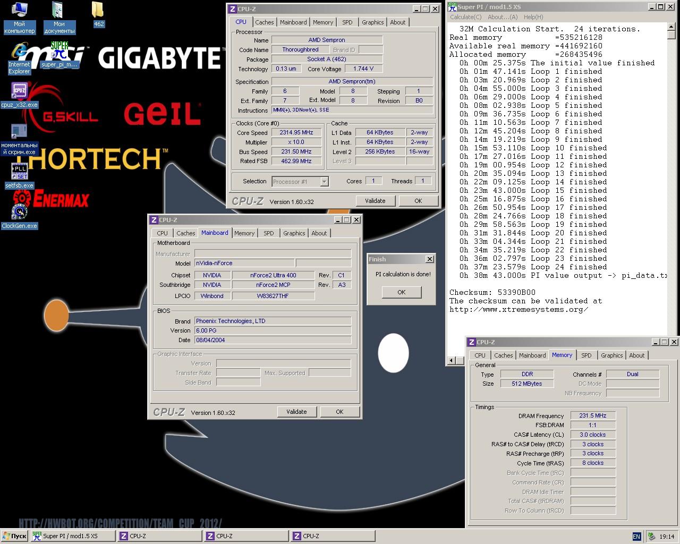Click EN language indicator in tray
Screen dimensions: 680x544
pyautogui.click(x=636, y=537)
